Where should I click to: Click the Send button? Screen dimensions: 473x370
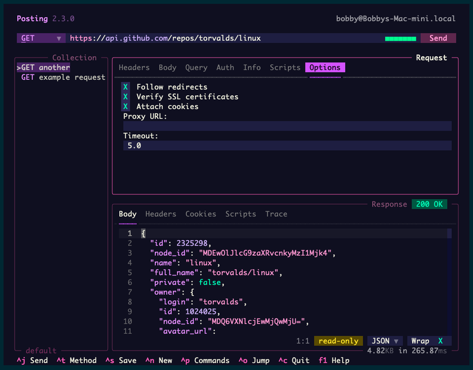tap(438, 38)
